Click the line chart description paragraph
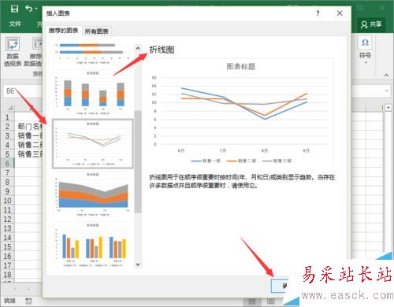This screenshot has width=394, height=307. [x=242, y=182]
